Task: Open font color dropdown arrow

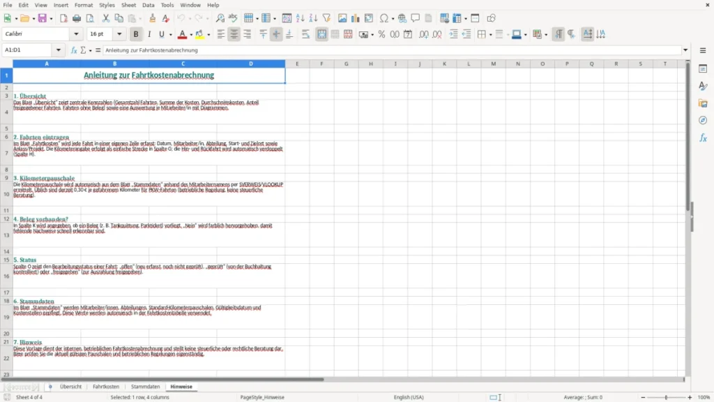Action: pos(191,35)
